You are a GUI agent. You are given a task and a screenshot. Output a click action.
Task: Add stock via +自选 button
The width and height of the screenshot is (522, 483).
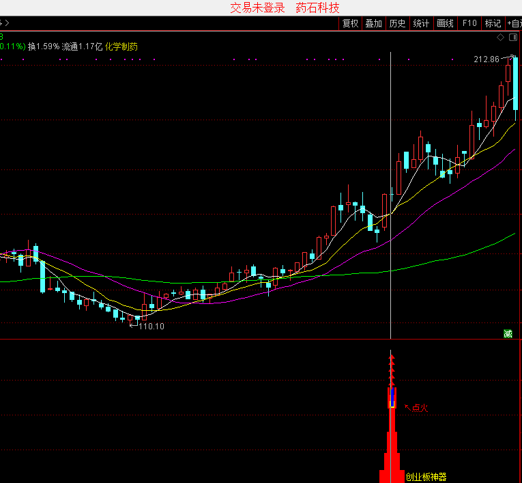click(x=513, y=23)
